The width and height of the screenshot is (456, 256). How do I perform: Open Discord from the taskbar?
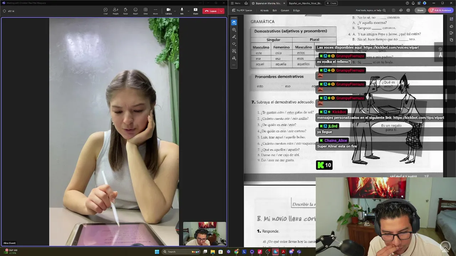(x=291, y=252)
